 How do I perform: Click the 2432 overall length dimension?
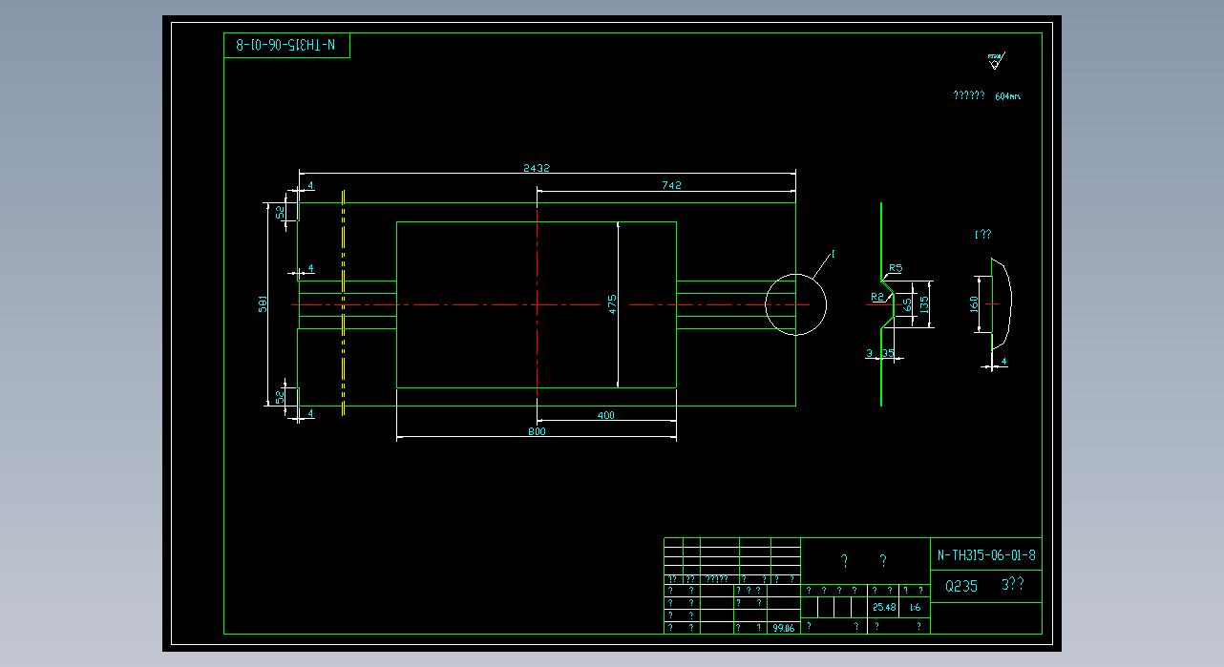536,168
